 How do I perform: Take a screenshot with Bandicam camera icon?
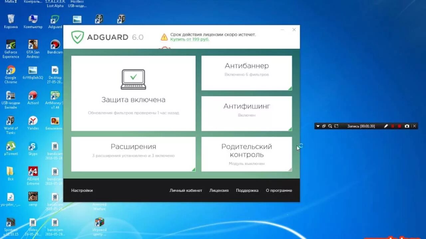click(x=407, y=126)
